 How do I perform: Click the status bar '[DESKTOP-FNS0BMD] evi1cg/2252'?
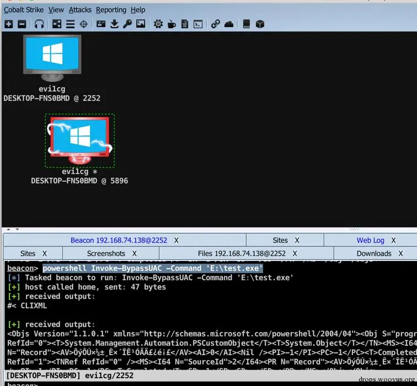[69, 376]
